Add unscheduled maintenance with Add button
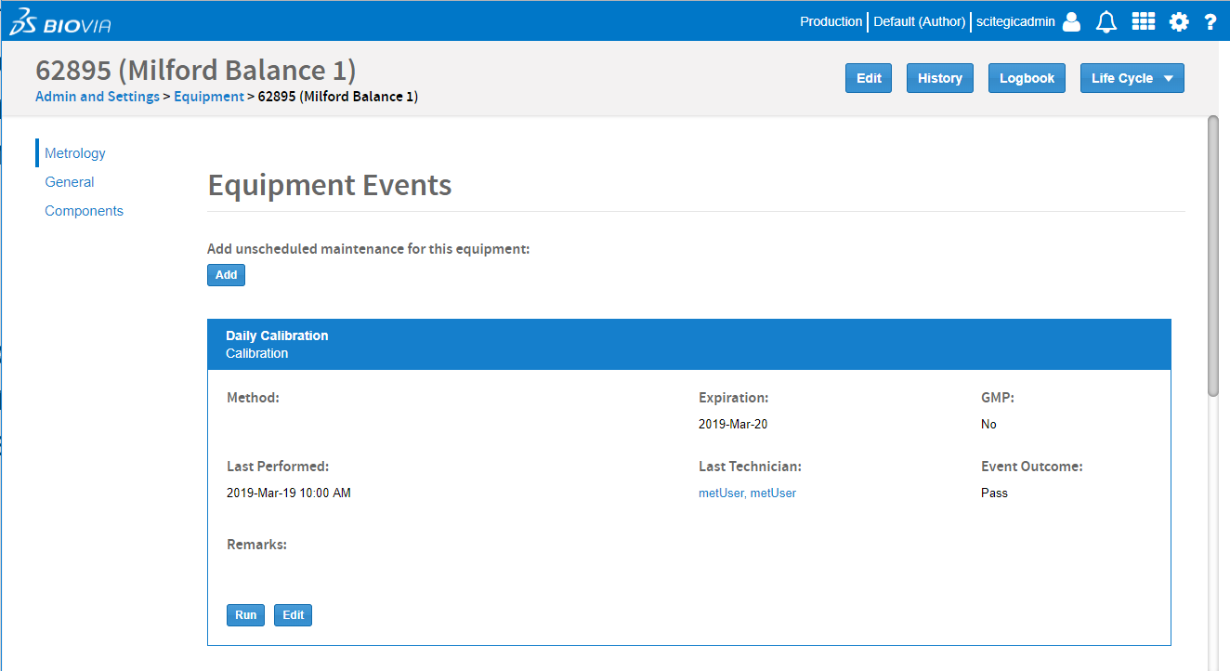 click(226, 275)
